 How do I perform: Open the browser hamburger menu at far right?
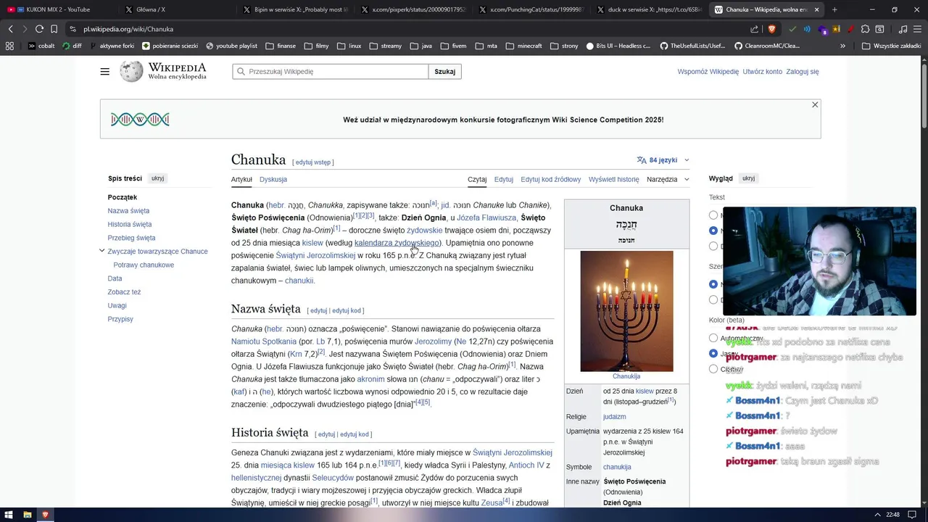click(x=917, y=29)
